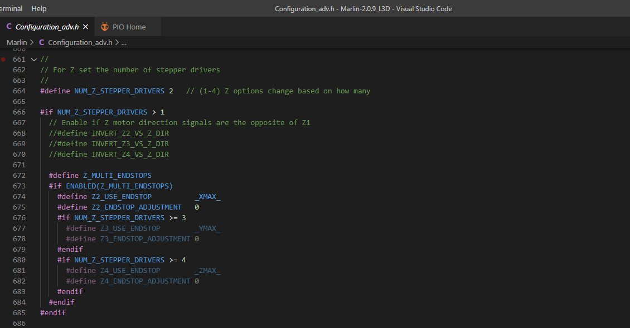The height and width of the screenshot is (328, 630).
Task: Click NUM_Z_STEPPER_DRIVERS on the line 664 define
Action: pos(119,91)
